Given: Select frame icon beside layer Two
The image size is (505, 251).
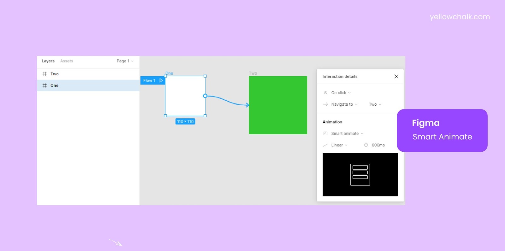Looking at the screenshot, I should (45, 74).
